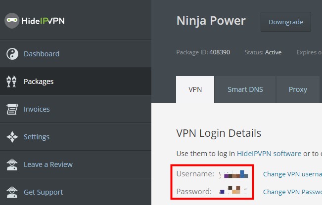Click the Package ID 408390 value
Viewport: 322px width, 205px height.
(220, 52)
